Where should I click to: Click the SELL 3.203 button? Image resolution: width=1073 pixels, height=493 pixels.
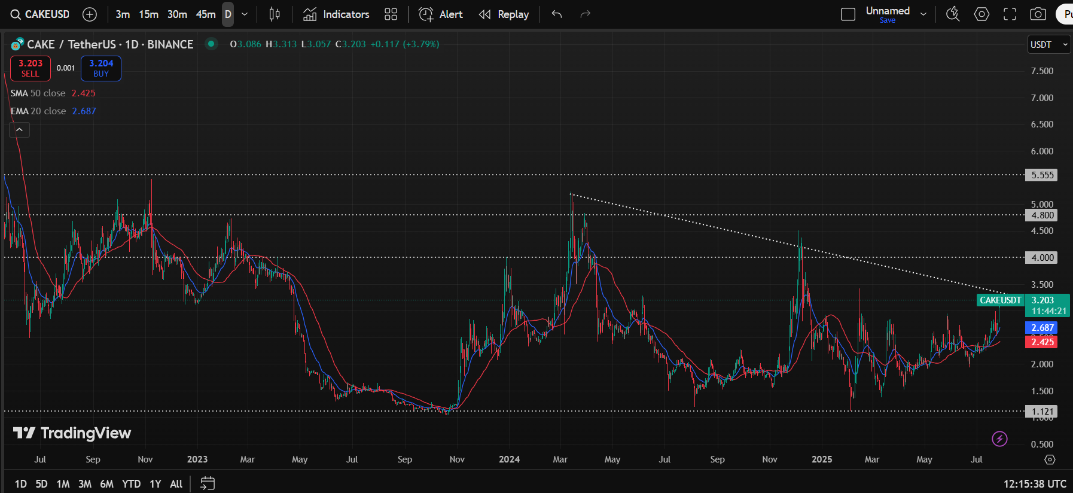pyautogui.click(x=31, y=68)
